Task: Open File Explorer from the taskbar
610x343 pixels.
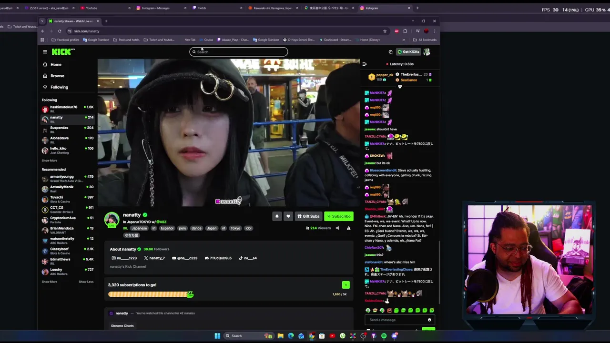Action: click(280, 336)
